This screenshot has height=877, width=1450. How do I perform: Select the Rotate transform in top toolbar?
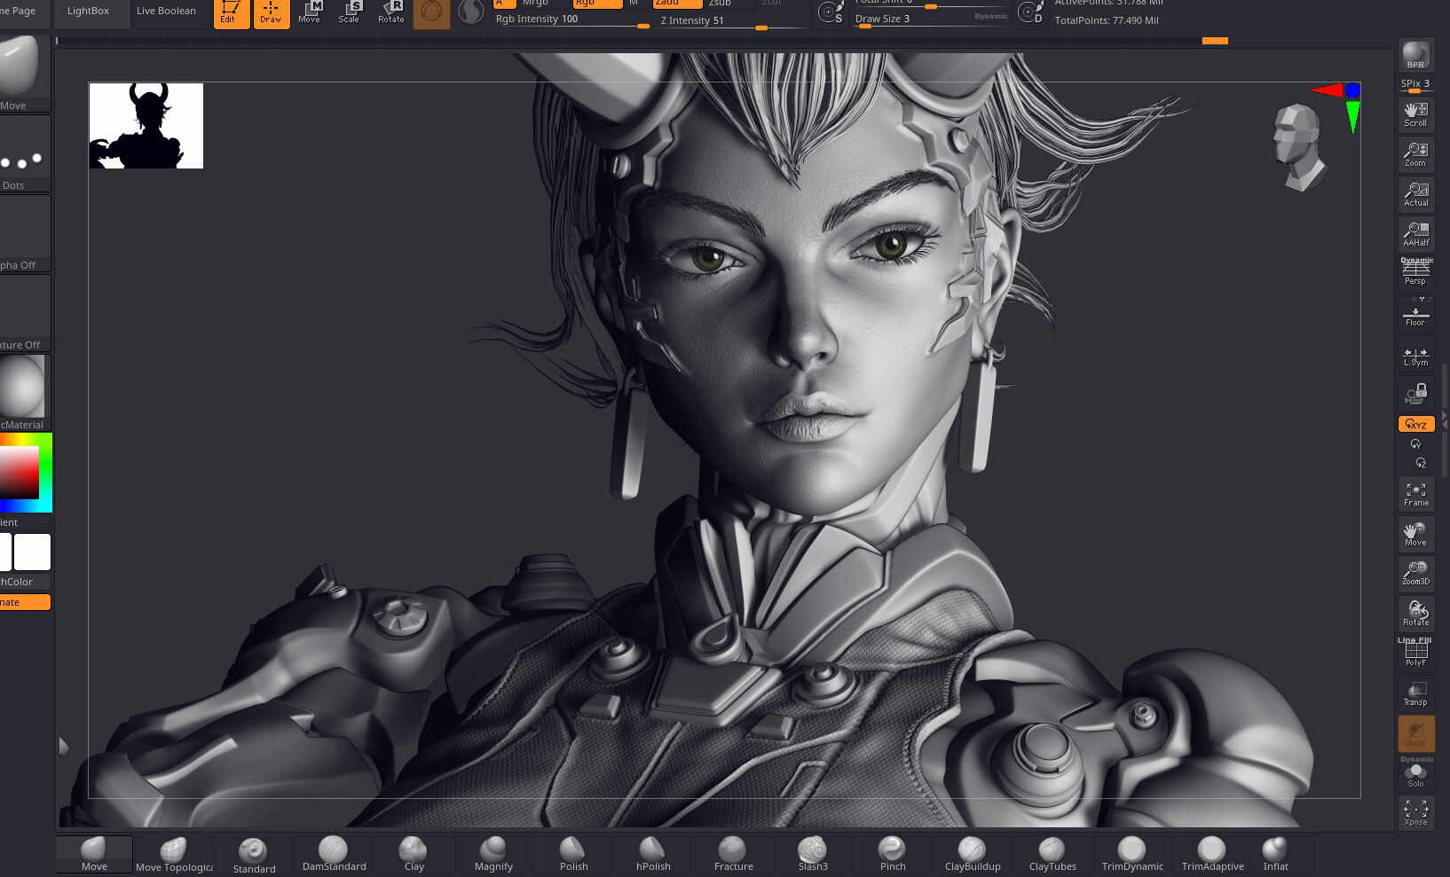(390, 12)
